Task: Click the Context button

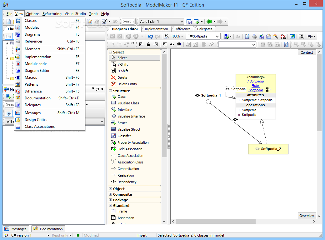Action: click(x=307, y=52)
